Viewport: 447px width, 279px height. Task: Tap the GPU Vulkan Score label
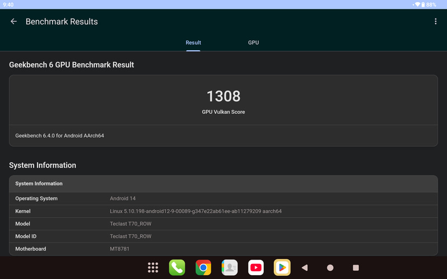(x=223, y=112)
